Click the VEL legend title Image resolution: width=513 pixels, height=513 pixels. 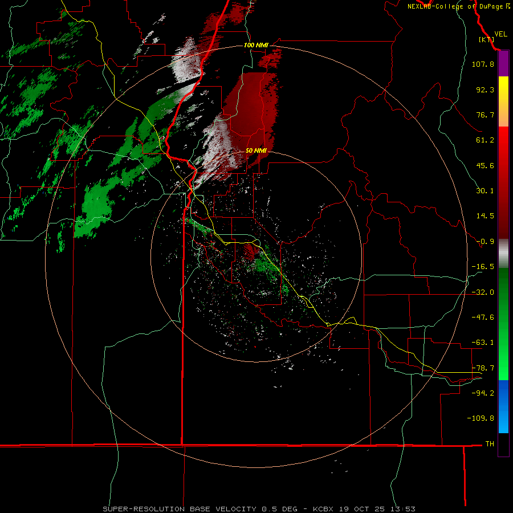click(x=500, y=34)
